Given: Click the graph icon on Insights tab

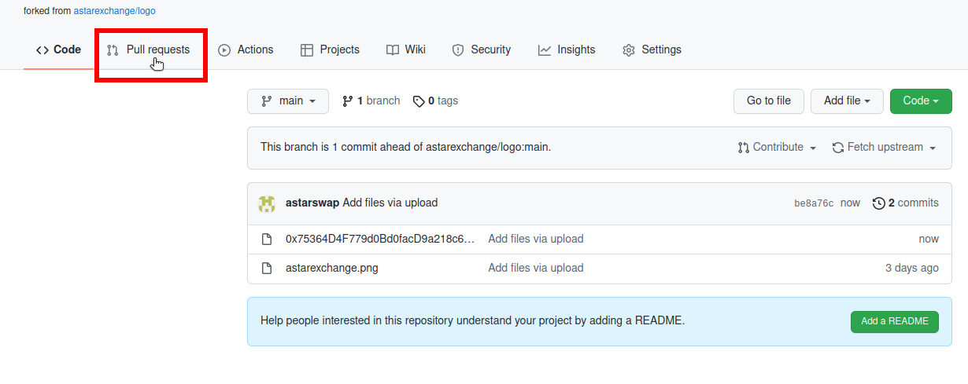Looking at the screenshot, I should point(545,50).
